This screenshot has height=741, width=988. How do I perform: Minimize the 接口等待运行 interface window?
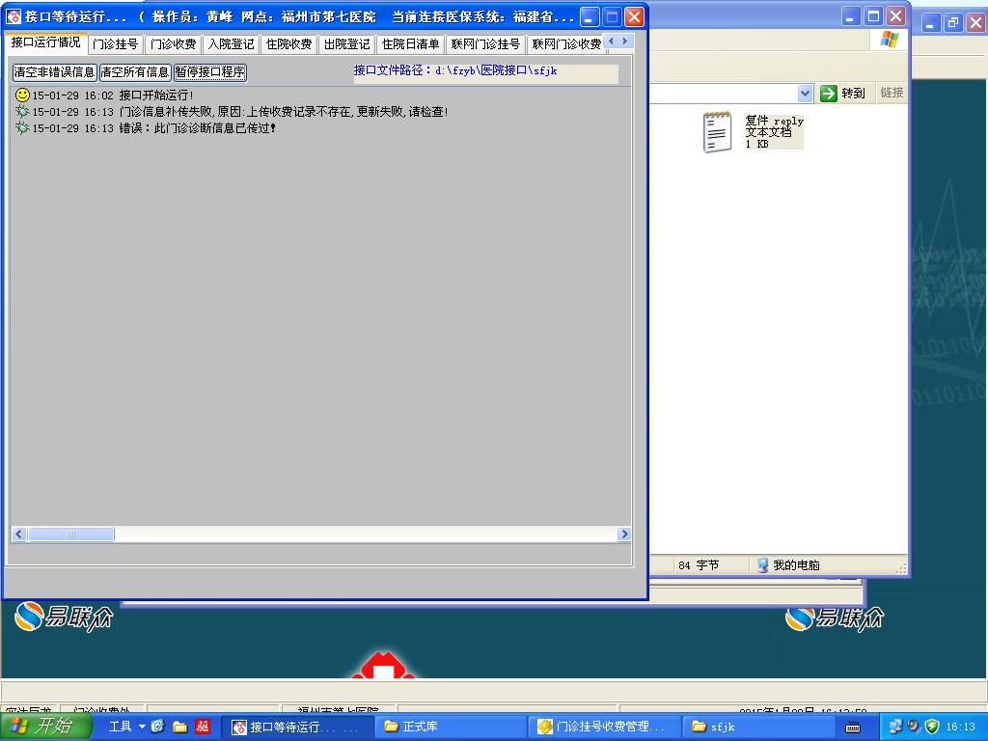590,17
